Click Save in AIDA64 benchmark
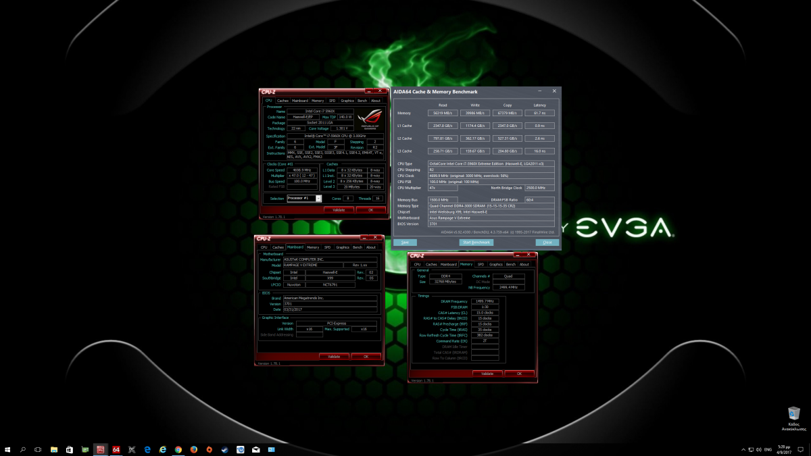Image resolution: width=811 pixels, height=456 pixels. click(405, 242)
